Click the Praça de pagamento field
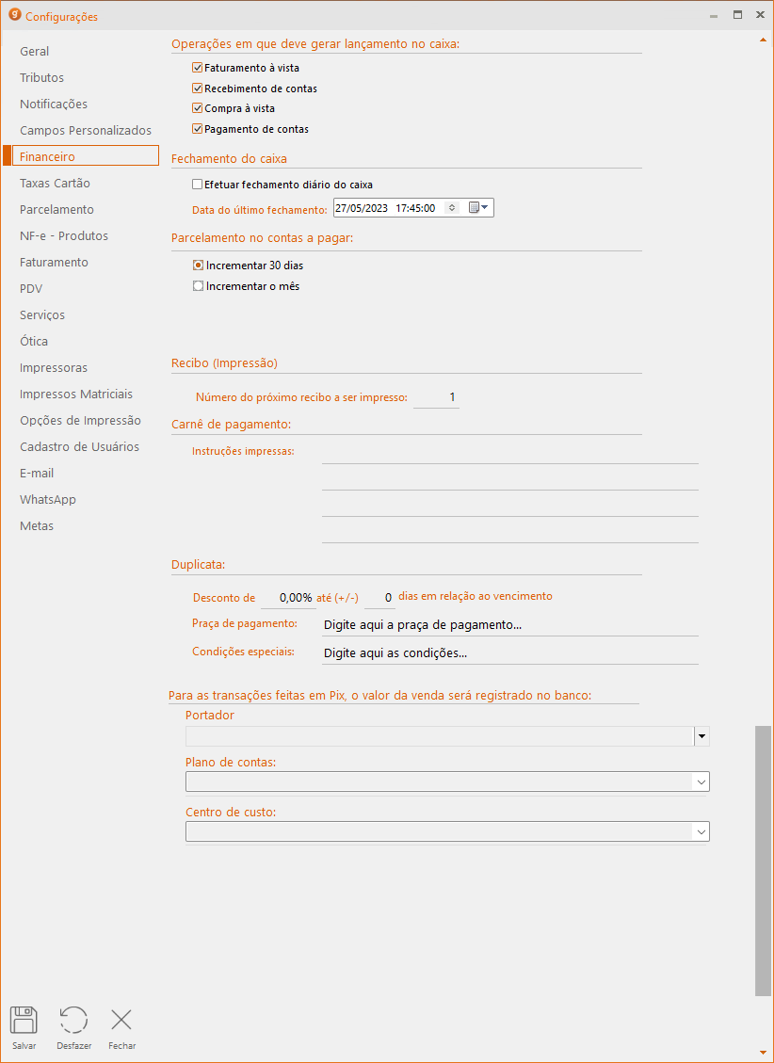The width and height of the screenshot is (774, 1063). click(509, 625)
